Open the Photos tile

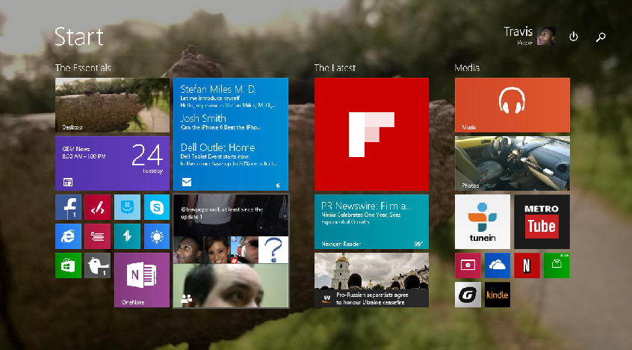click(512, 163)
